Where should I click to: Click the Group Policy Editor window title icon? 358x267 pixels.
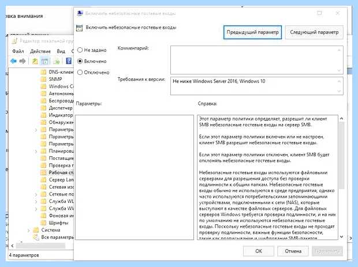pyautogui.click(x=14, y=41)
